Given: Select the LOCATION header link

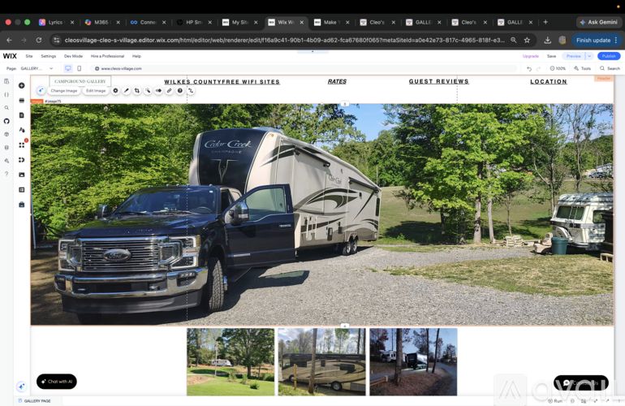Looking at the screenshot, I should click(x=549, y=81).
